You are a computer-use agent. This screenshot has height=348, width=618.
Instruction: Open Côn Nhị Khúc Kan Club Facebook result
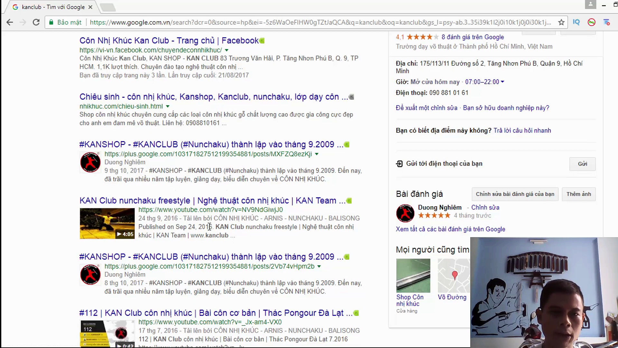[x=169, y=41]
